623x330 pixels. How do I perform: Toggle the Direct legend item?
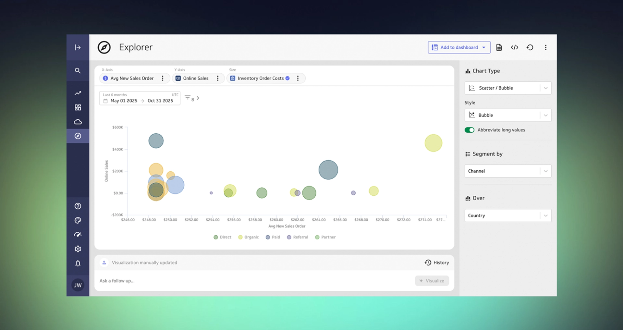(222, 237)
